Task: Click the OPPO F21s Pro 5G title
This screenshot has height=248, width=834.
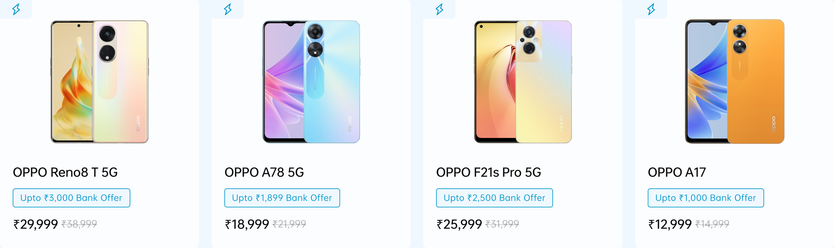Action: click(x=489, y=173)
